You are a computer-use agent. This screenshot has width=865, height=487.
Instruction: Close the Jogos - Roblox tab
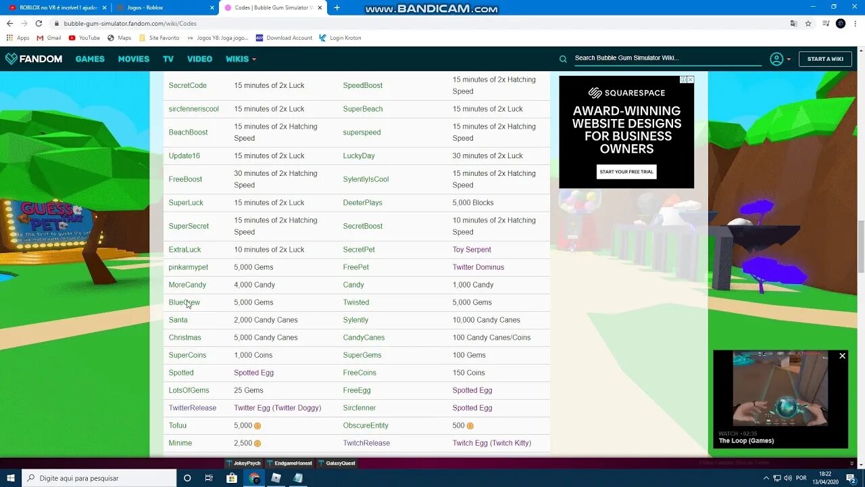click(x=212, y=7)
